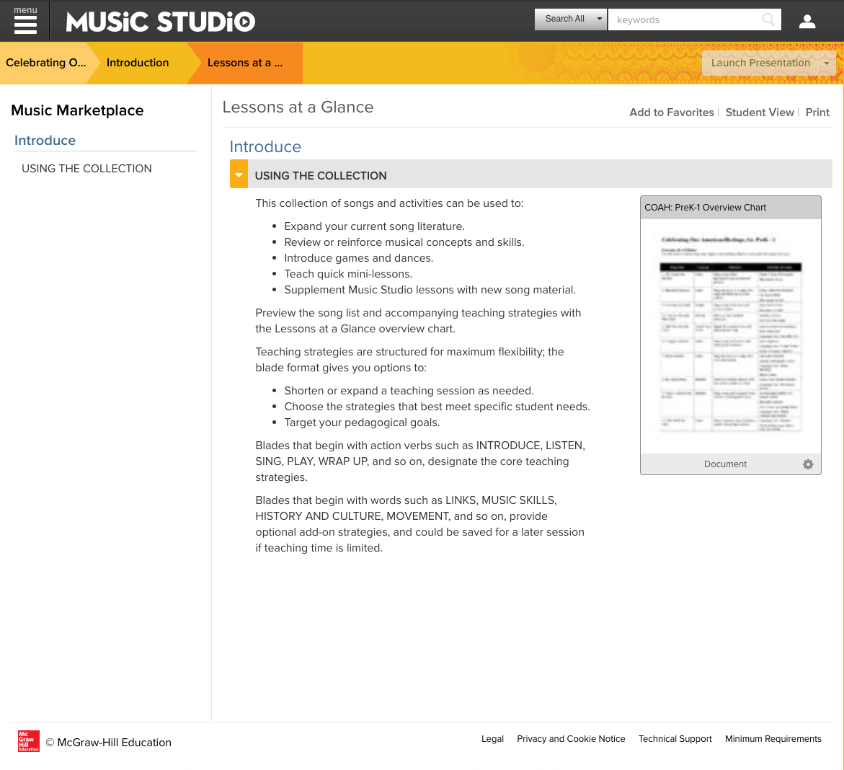This screenshot has width=844, height=770.
Task: Go to Celebrating O... breadcrumb
Action: 45,63
